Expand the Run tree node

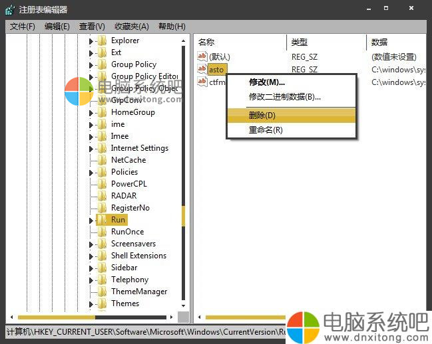[x=91, y=220]
